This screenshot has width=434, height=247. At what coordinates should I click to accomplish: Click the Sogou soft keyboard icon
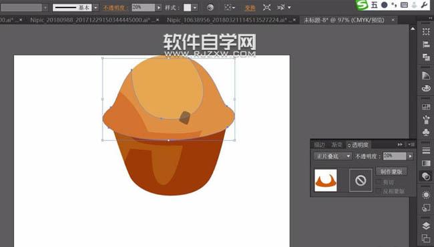click(404, 5)
